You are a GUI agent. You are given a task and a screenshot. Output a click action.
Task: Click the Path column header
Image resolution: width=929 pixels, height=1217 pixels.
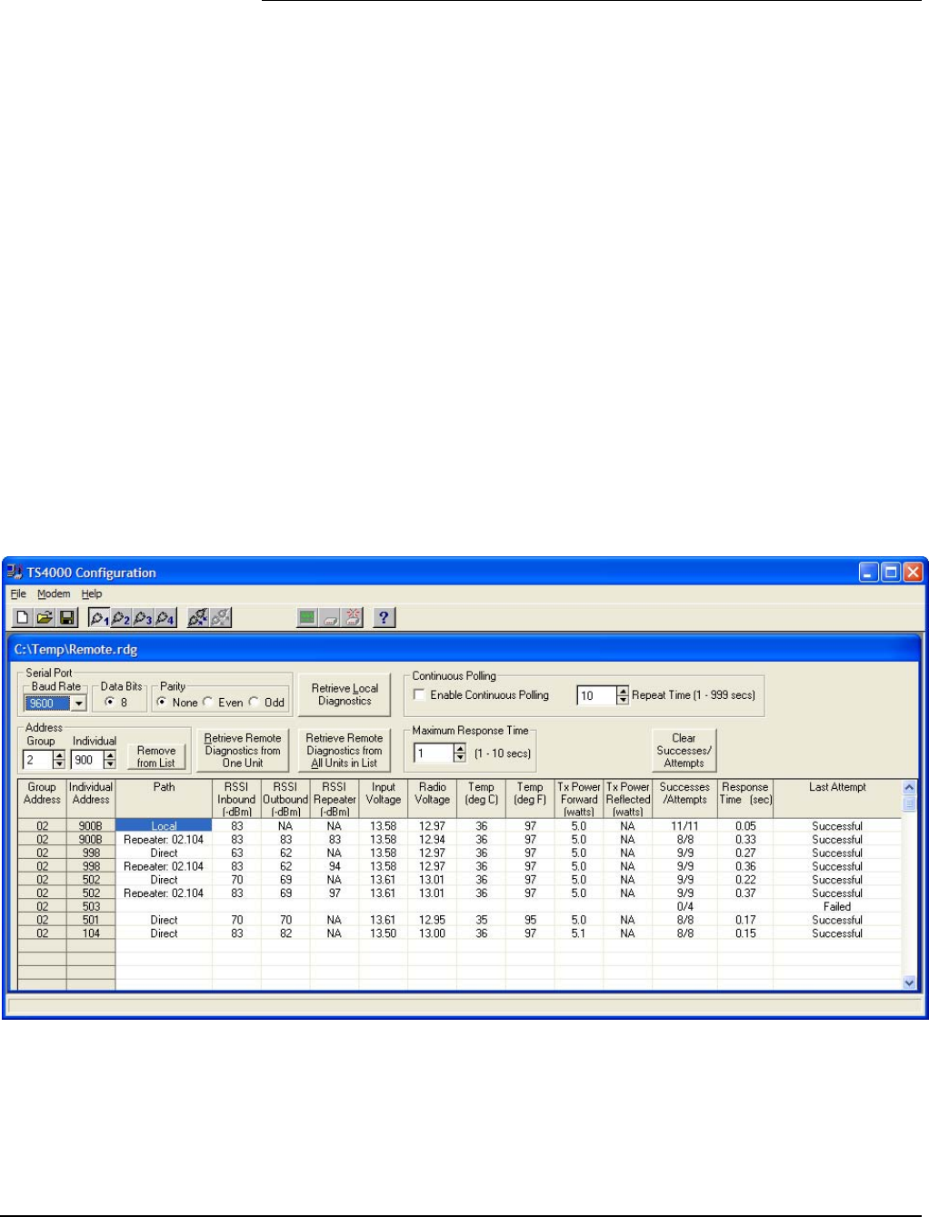click(164, 799)
